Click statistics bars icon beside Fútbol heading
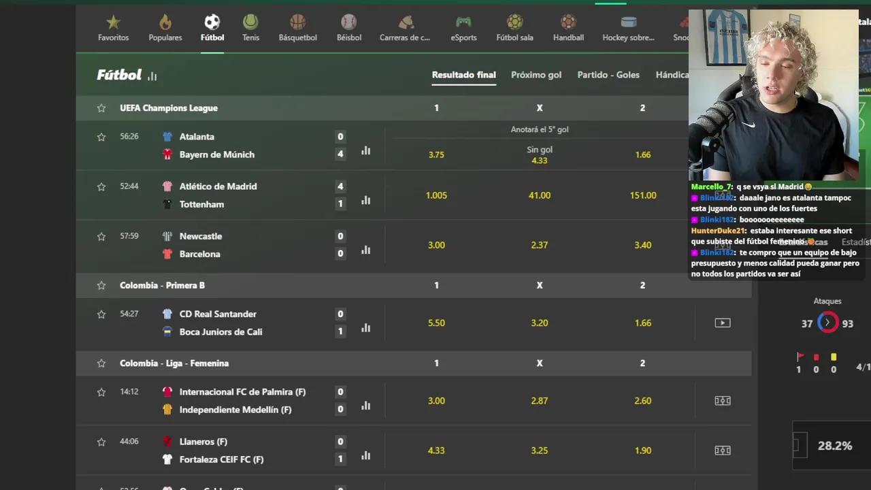Viewport: 871px width, 490px height. click(152, 76)
